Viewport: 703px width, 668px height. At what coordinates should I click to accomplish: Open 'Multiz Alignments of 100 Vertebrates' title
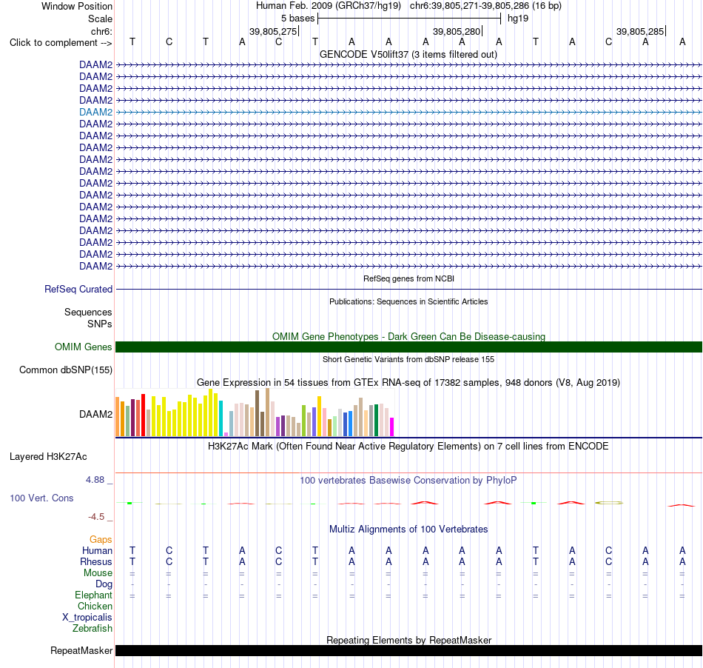coord(408,530)
